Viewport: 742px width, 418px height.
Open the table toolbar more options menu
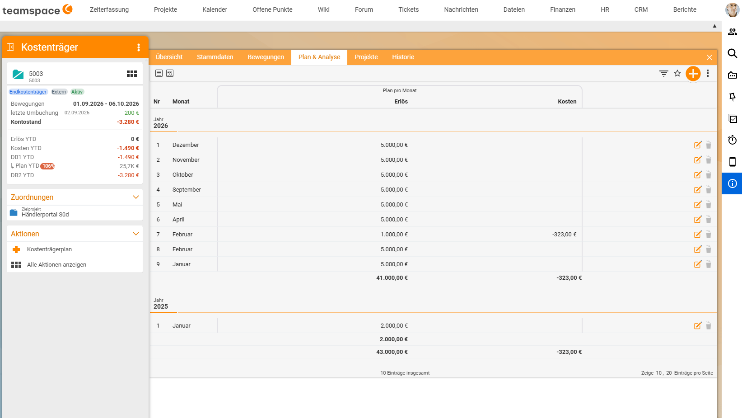click(708, 73)
